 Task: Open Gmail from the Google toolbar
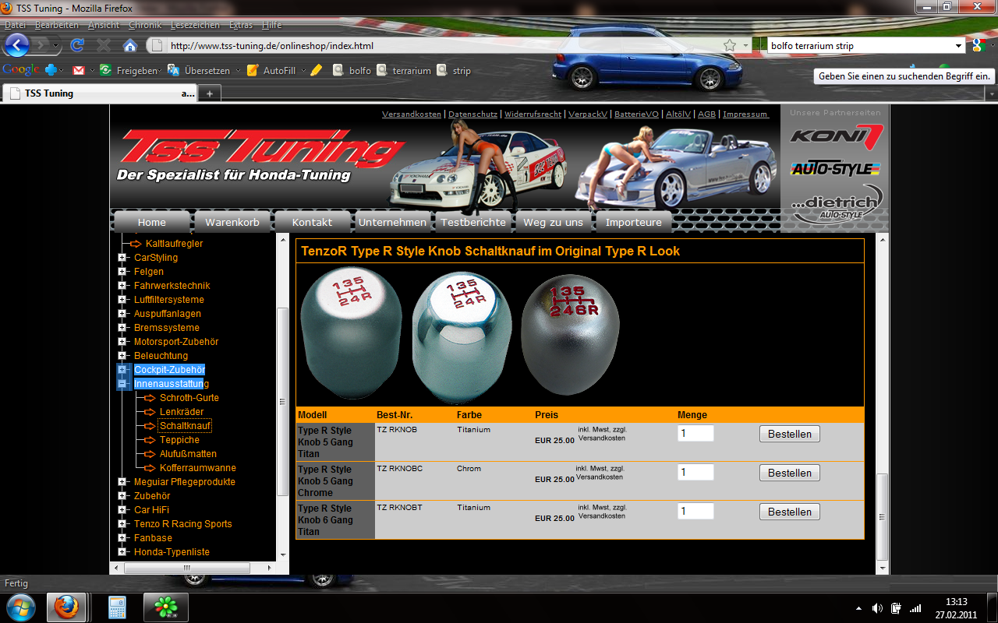79,70
